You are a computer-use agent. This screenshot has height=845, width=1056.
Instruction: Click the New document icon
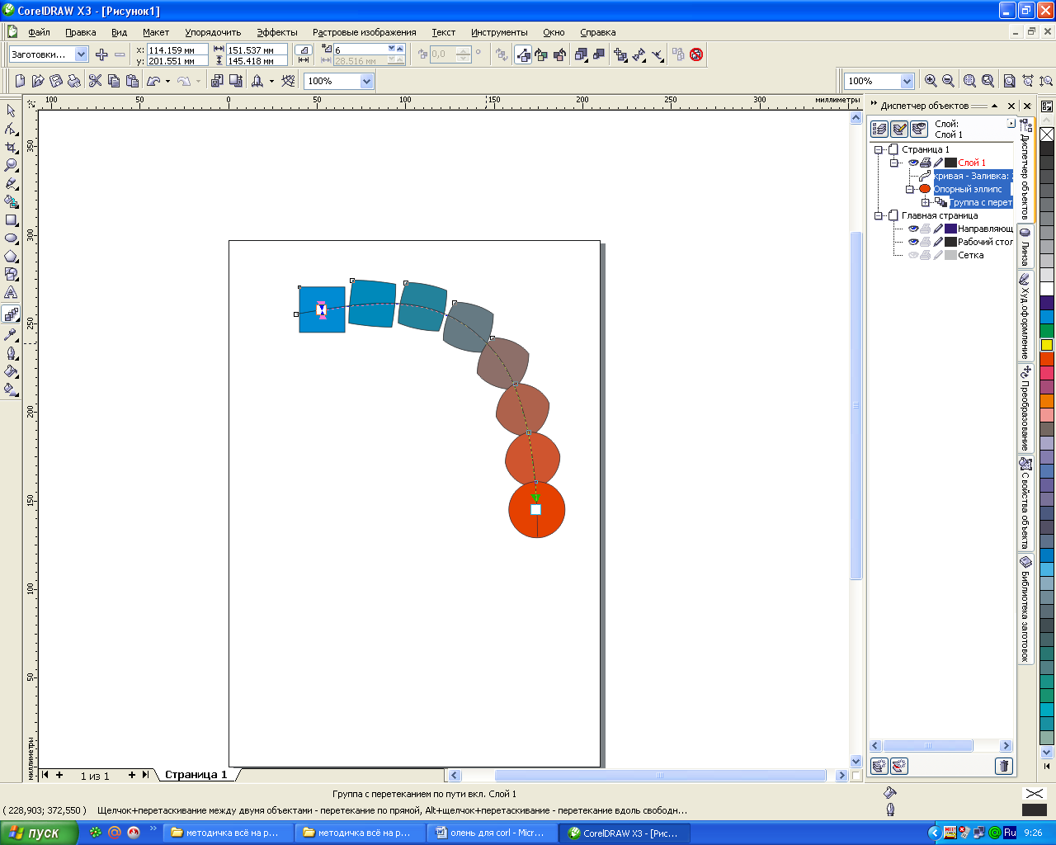point(20,81)
